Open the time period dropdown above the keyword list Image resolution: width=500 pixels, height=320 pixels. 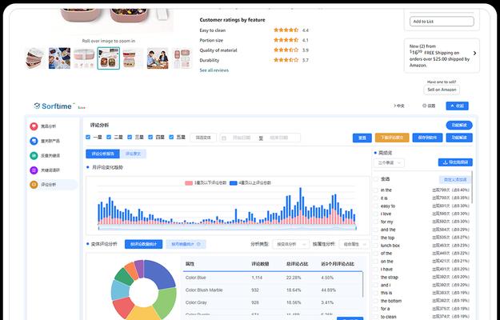(389, 163)
